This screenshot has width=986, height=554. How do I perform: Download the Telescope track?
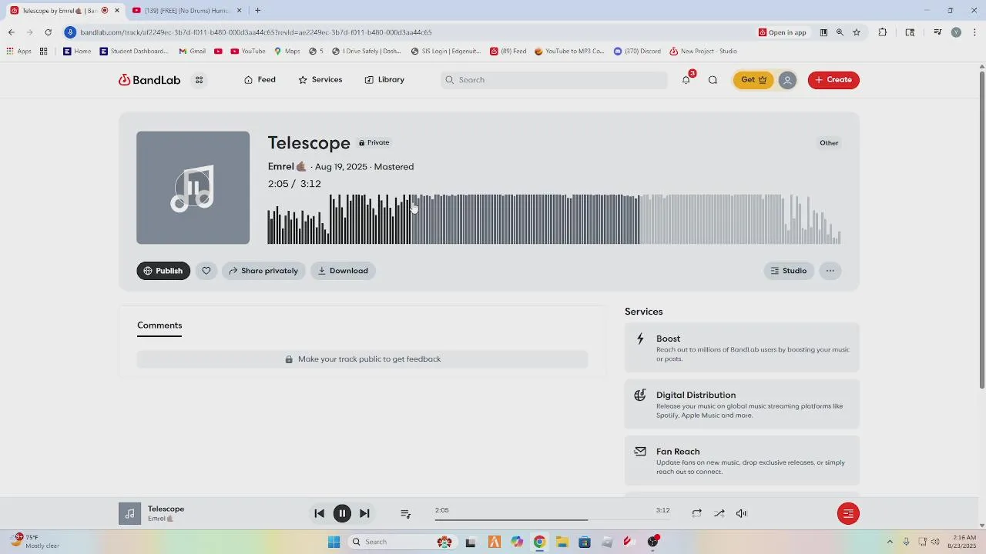coord(343,271)
